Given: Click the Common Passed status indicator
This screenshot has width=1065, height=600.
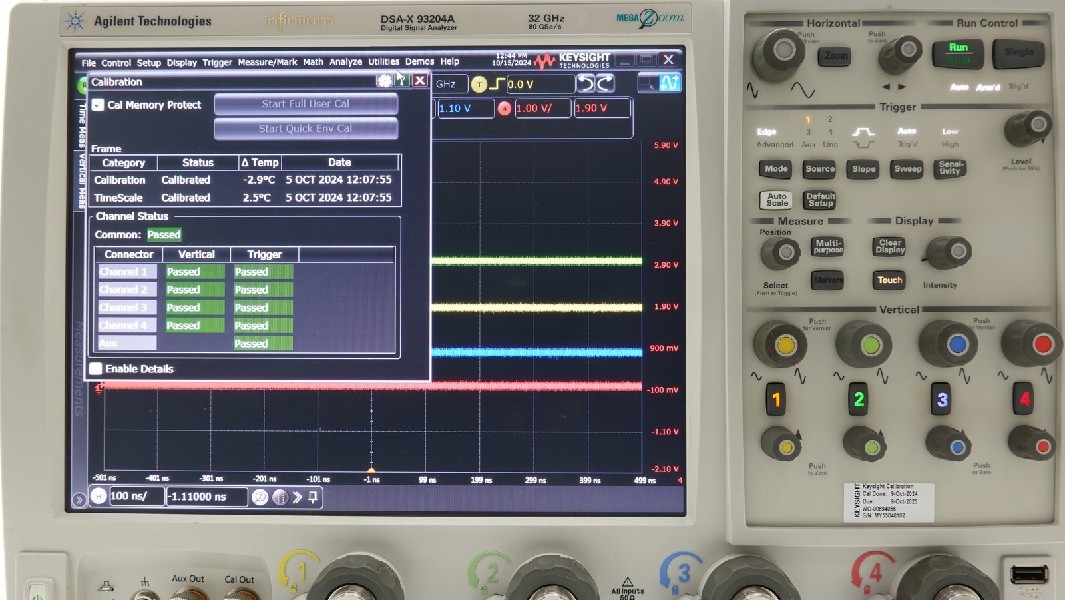Looking at the screenshot, I should 164,234.
